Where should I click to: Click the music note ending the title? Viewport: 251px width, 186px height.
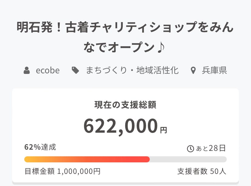click(160, 48)
